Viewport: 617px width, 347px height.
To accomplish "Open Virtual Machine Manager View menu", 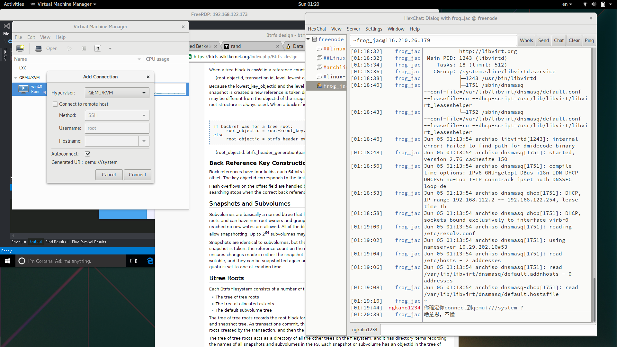I will (x=45, y=37).
